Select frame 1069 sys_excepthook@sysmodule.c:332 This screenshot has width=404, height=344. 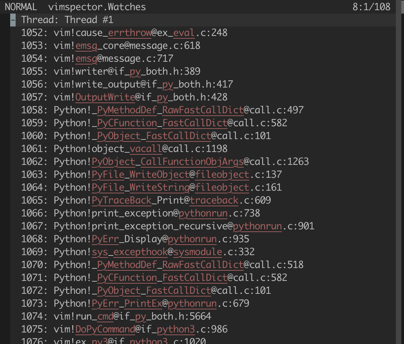point(138,252)
